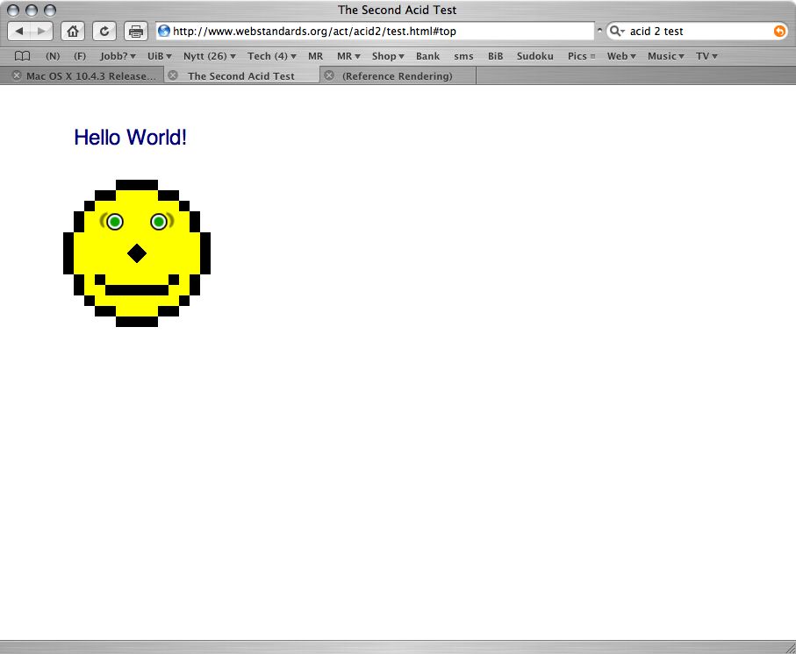Click the Hello World! heading text
Image resolution: width=796 pixels, height=654 pixels.
[131, 138]
